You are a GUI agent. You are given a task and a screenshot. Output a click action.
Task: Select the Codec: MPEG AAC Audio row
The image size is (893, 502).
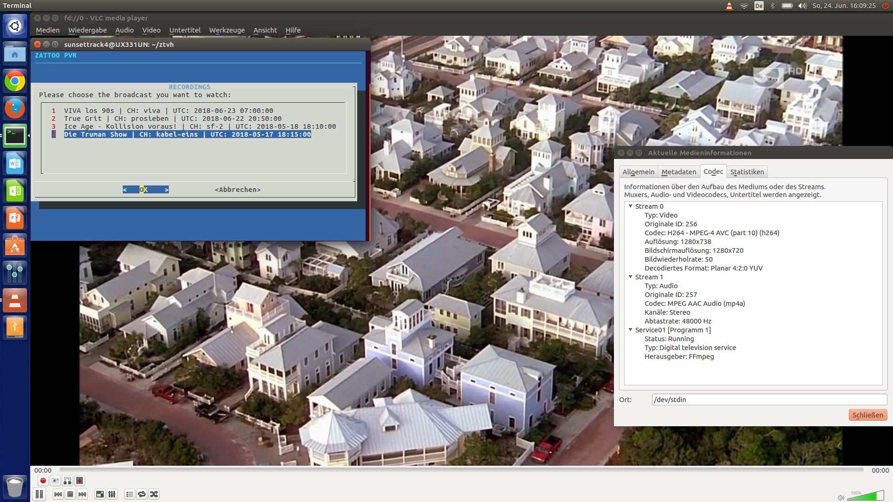point(694,304)
